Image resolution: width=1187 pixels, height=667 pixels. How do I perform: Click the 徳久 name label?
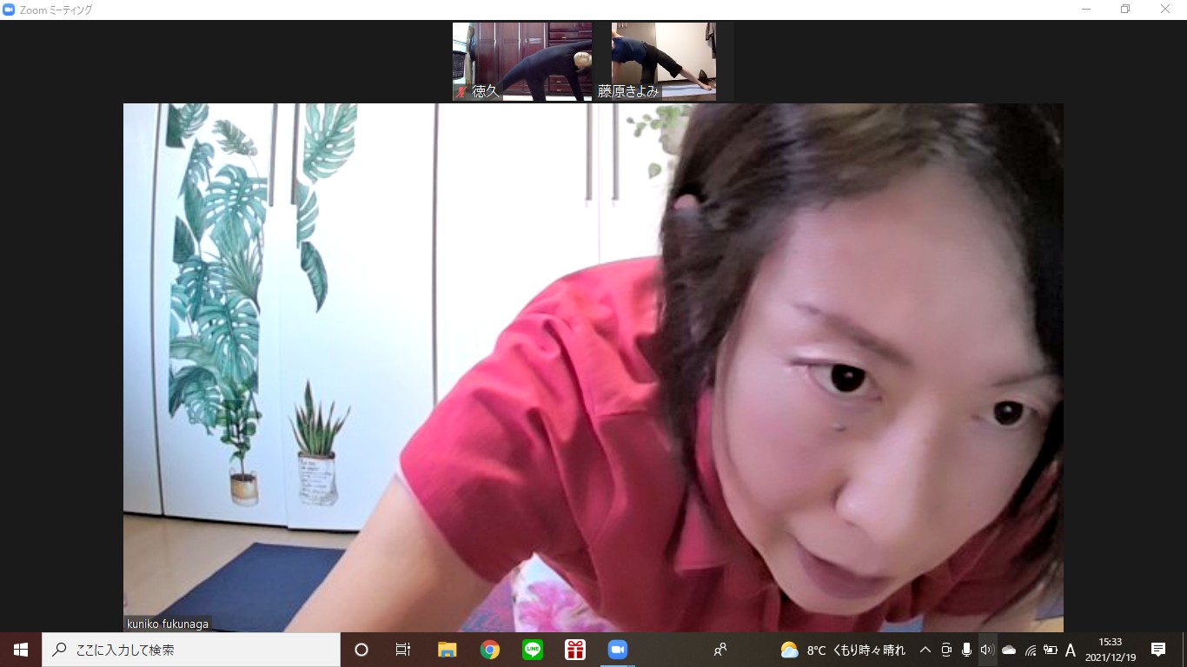[x=485, y=91]
